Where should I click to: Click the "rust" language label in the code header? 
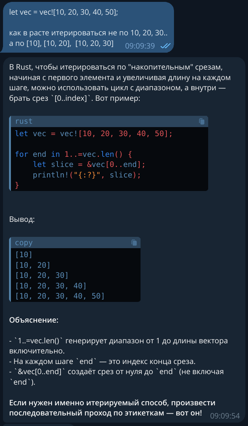[24, 121]
